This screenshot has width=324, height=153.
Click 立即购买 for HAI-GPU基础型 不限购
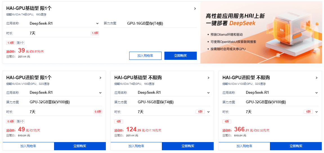tap(188, 146)
